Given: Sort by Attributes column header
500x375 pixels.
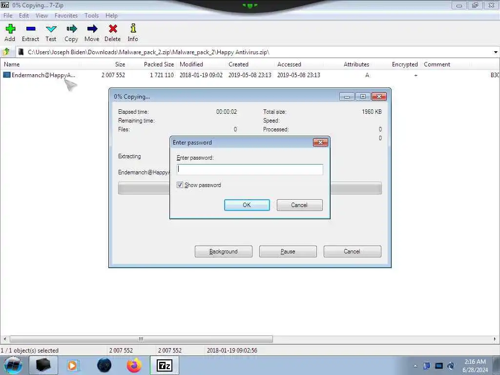Looking at the screenshot, I should 356,64.
